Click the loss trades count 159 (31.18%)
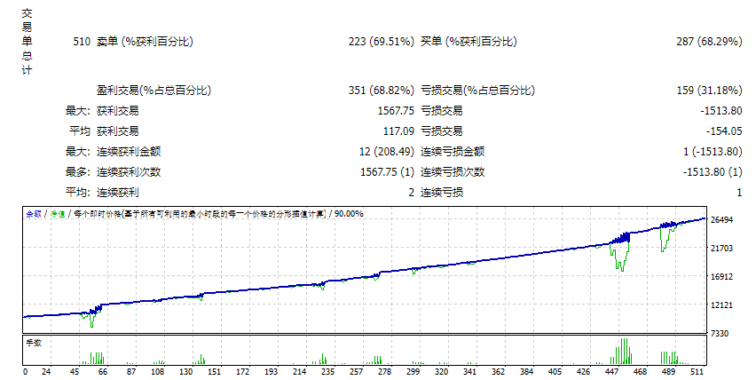The height and width of the screenshot is (380, 756). click(x=709, y=91)
